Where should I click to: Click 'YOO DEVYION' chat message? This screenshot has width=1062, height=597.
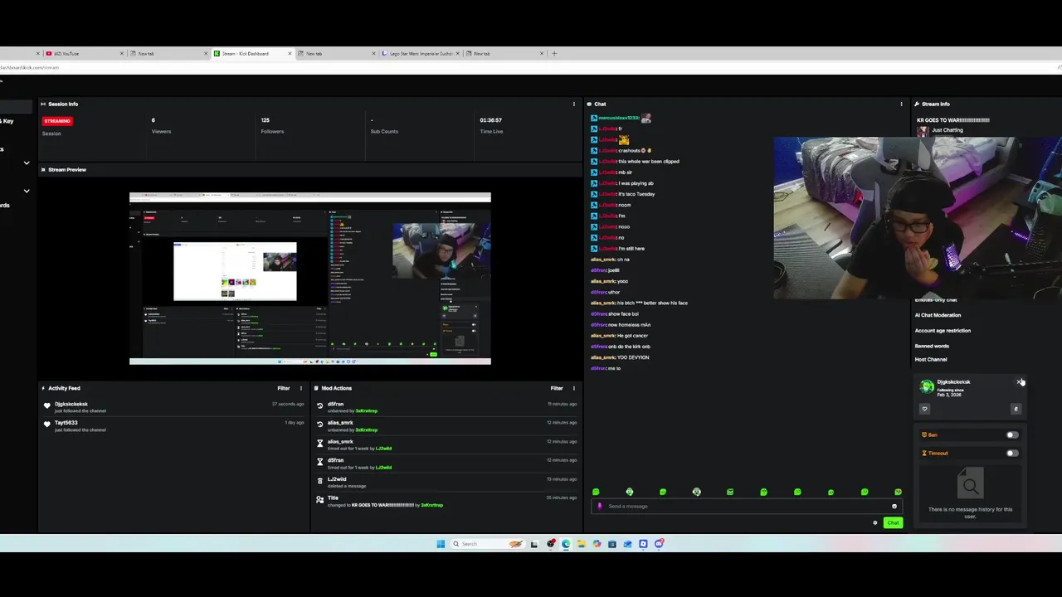point(633,357)
